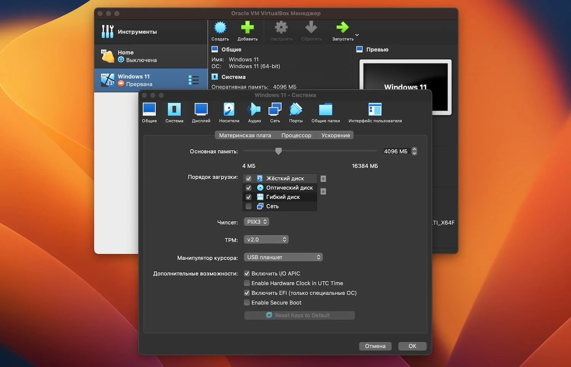This screenshot has width=571, height=367.
Task: Toggle Enable Hardware Clock in UTC Time
Action: 247,283
